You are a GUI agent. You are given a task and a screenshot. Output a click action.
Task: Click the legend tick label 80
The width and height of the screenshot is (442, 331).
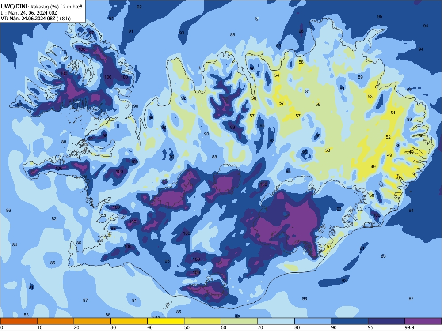coord(297,327)
